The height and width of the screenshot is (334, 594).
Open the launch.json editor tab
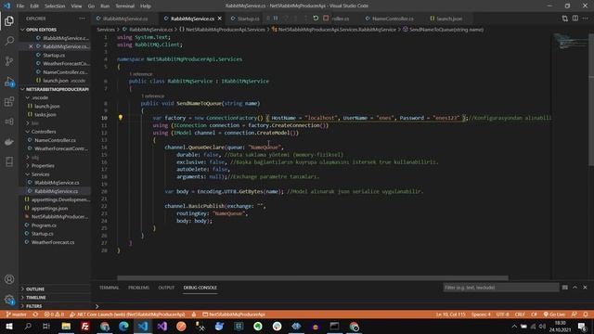449,19
